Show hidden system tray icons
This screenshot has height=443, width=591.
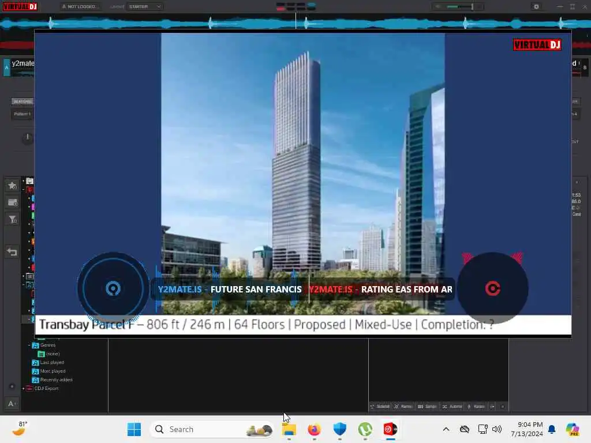[446, 429]
